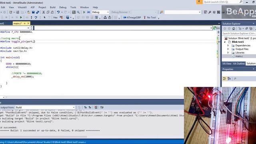Click the Save All icon
The width and height of the screenshot is (256, 144).
pos(38,12)
